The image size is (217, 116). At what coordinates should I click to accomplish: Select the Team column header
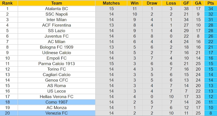[x=57, y=3]
